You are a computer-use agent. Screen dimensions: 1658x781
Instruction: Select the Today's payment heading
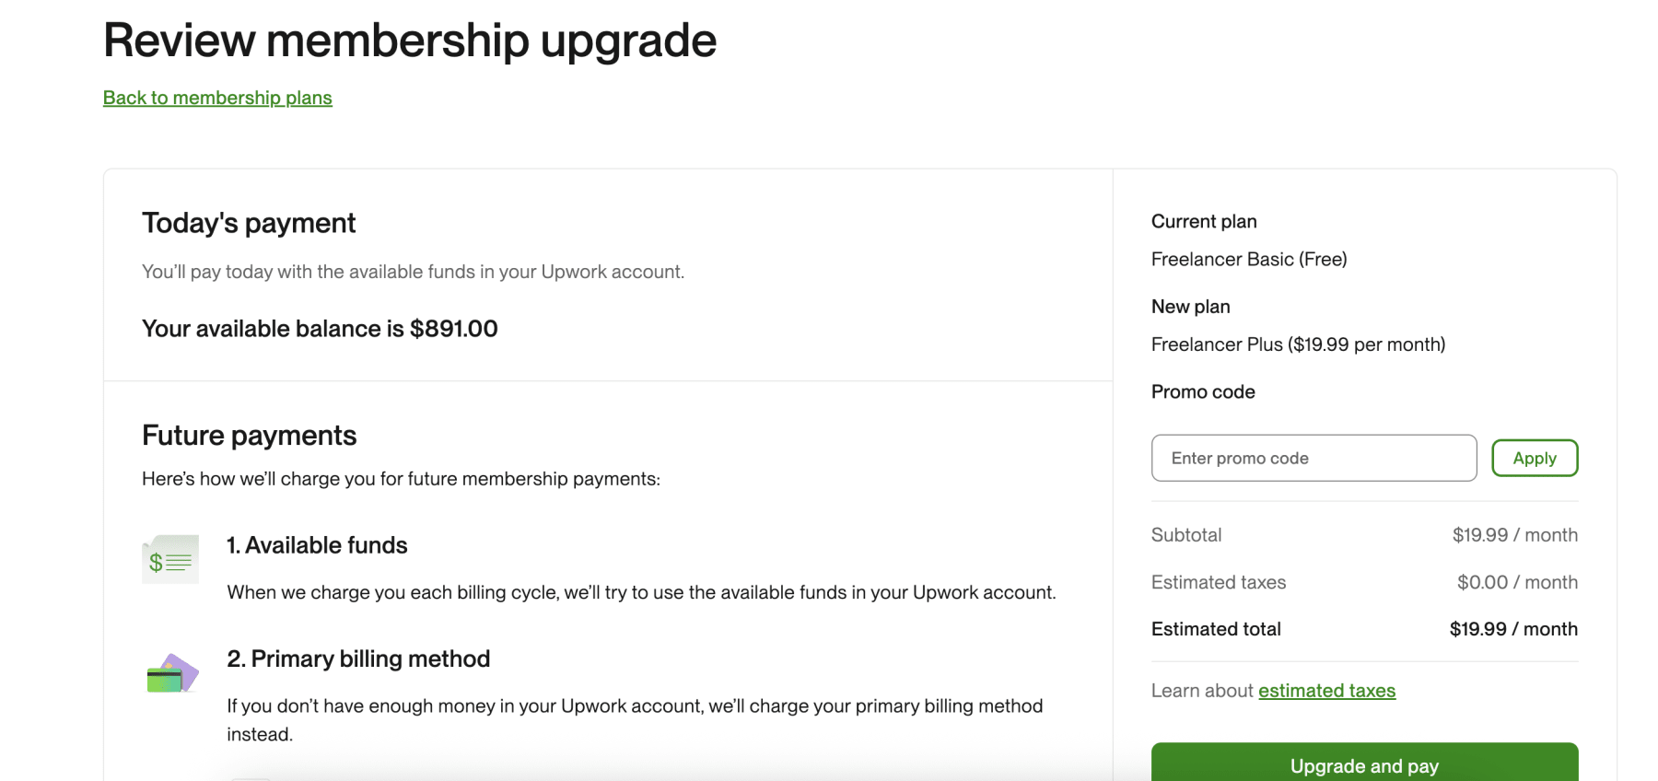249,223
